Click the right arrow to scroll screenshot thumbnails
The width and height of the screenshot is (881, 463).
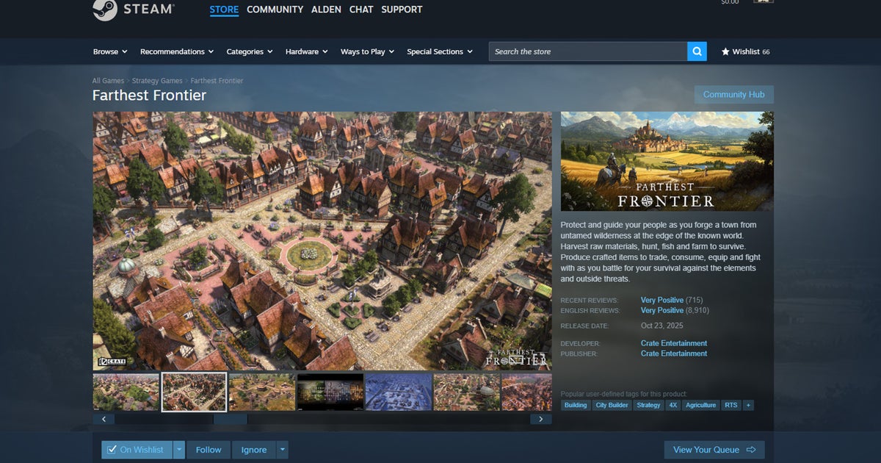541,418
